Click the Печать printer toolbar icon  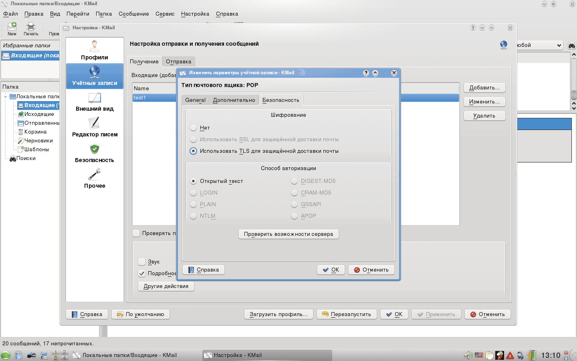click(31, 29)
